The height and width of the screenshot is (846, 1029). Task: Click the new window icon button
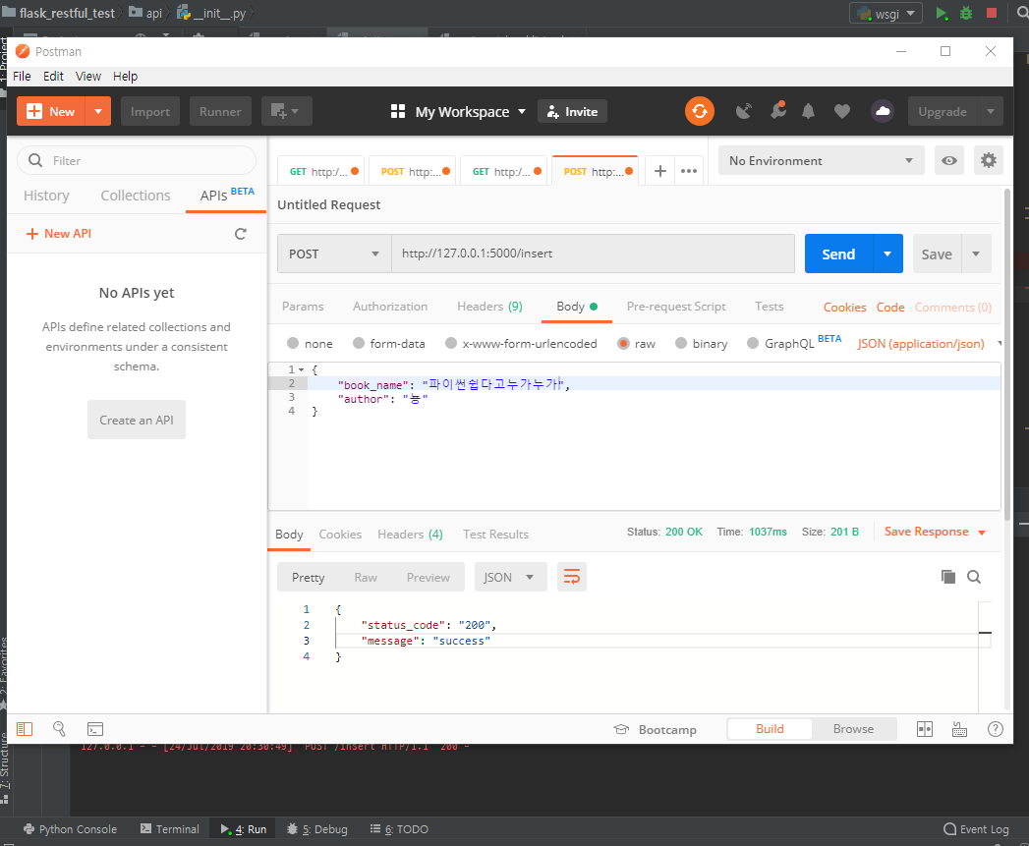pos(286,111)
